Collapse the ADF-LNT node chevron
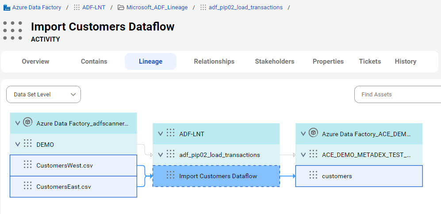This screenshot has height=214, width=441. click(x=160, y=134)
